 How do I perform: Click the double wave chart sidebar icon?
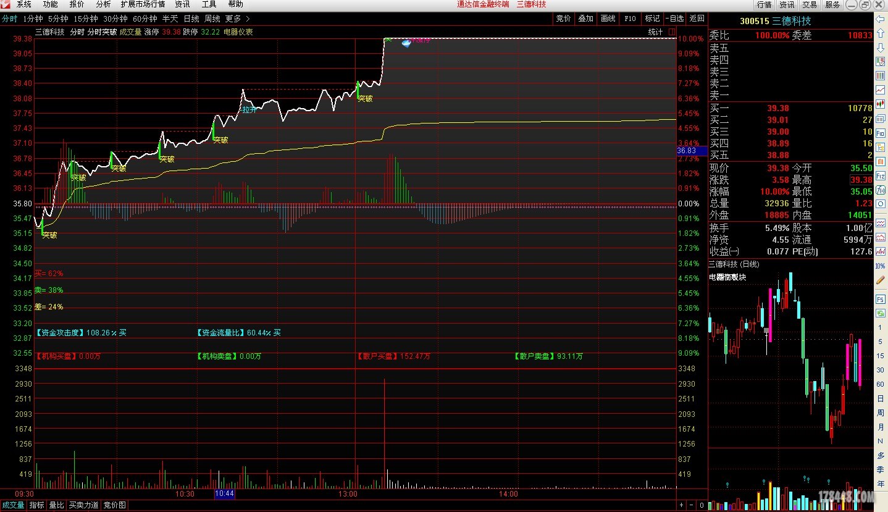tap(881, 222)
